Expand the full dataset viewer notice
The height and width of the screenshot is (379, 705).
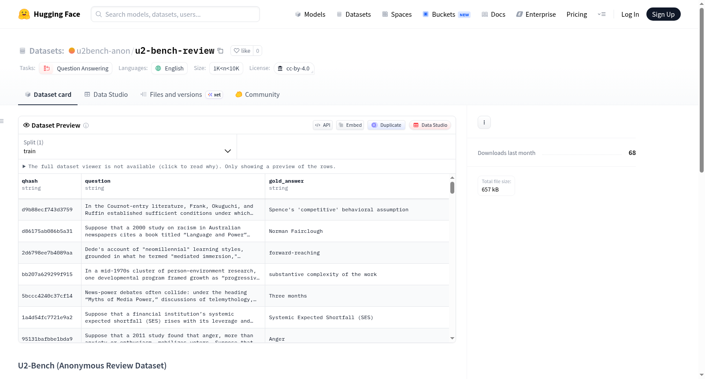179,166
